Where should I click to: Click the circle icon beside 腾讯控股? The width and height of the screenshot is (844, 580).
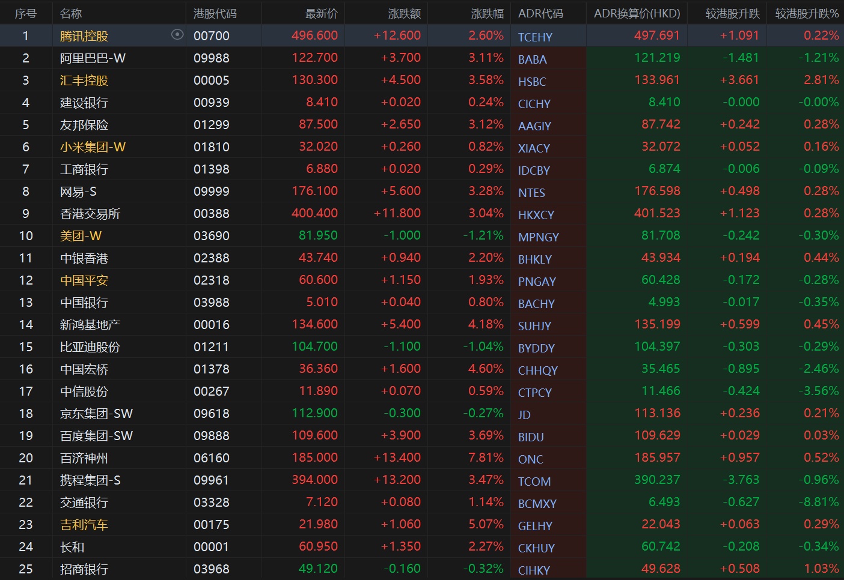177,35
